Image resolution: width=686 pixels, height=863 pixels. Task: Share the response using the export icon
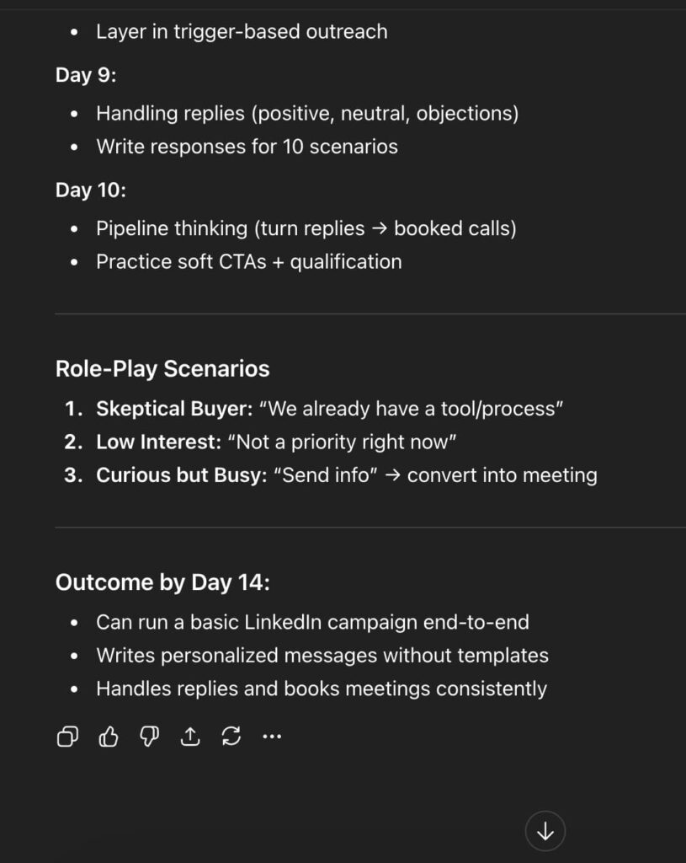pos(189,736)
